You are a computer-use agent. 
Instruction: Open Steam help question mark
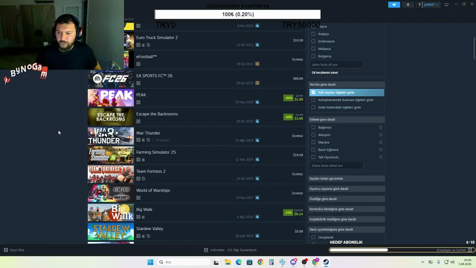[x=419, y=5]
